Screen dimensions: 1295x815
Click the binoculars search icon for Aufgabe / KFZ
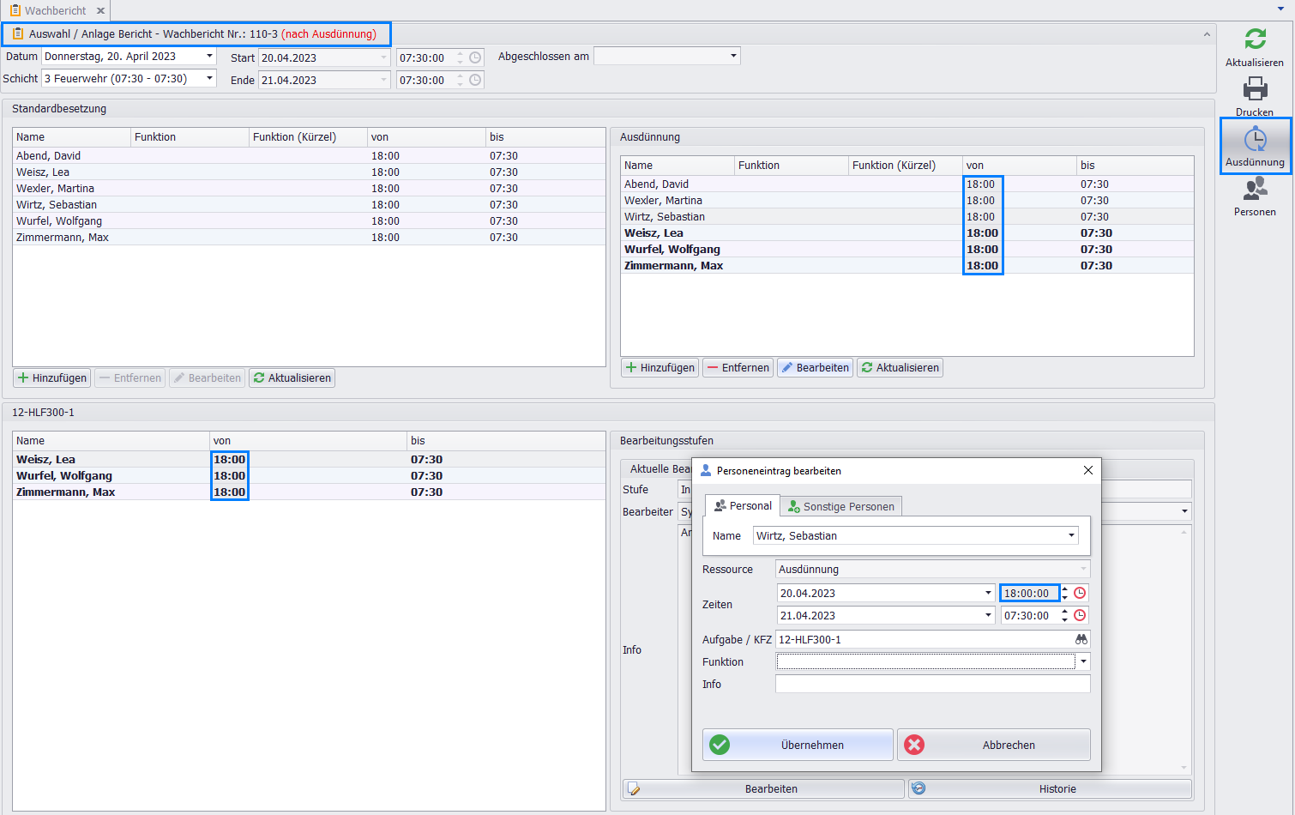(1081, 639)
